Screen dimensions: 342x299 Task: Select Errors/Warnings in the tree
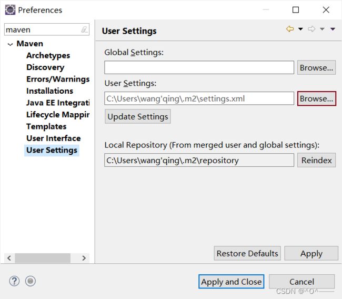click(58, 79)
